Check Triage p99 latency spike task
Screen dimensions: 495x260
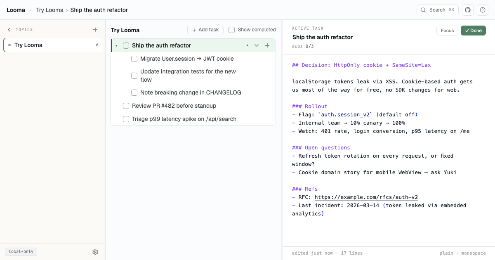click(x=126, y=119)
